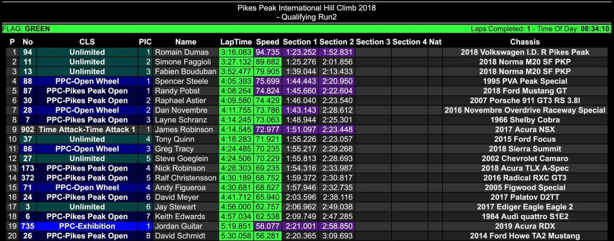Select the 2018 Volkswagen I.D. R chassis cell
The width and height of the screenshot is (614, 241).
coord(525,52)
